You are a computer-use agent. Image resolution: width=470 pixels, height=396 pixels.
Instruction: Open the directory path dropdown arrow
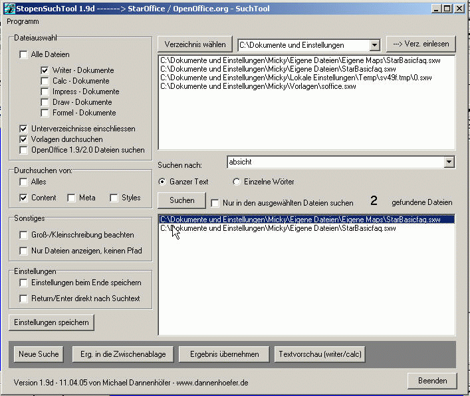(x=374, y=46)
